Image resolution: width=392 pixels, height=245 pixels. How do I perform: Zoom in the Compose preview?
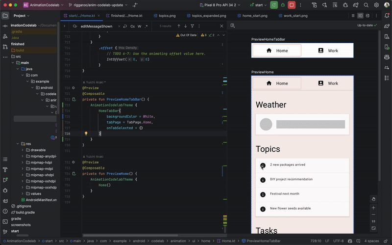[x=373, y=207]
